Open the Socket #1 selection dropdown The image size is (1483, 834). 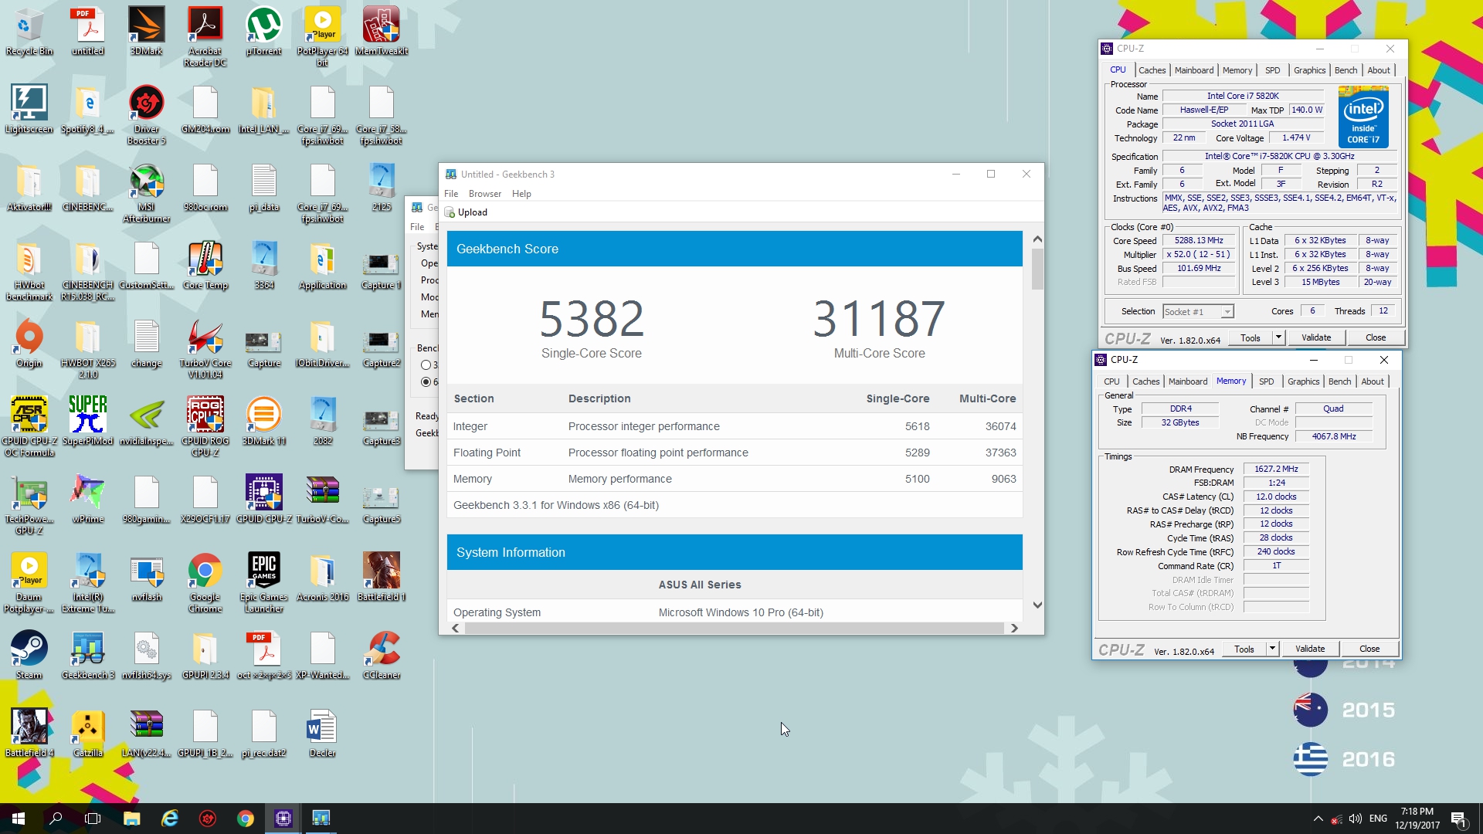(1198, 311)
